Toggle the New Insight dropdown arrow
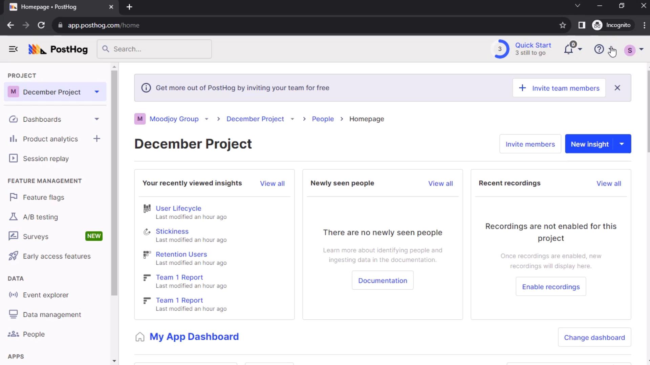Viewport: 650px width, 365px height. click(622, 144)
